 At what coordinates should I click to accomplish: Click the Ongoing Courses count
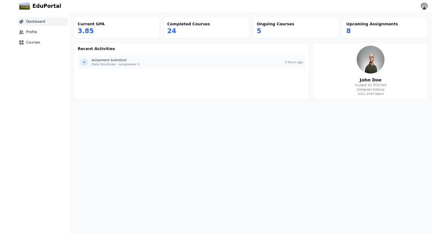259,31
